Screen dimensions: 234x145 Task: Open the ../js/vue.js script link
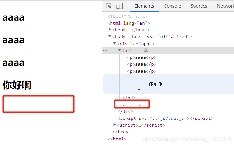pos(168,119)
